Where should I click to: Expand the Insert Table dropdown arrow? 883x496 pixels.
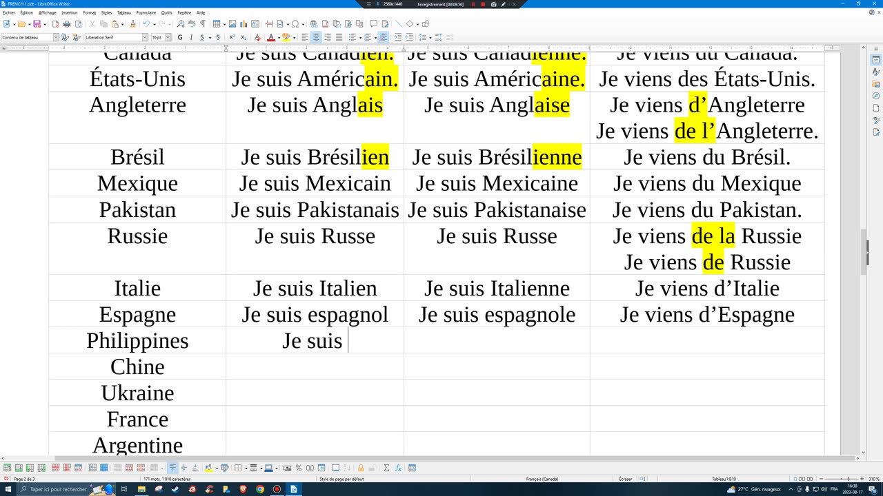click(x=224, y=24)
